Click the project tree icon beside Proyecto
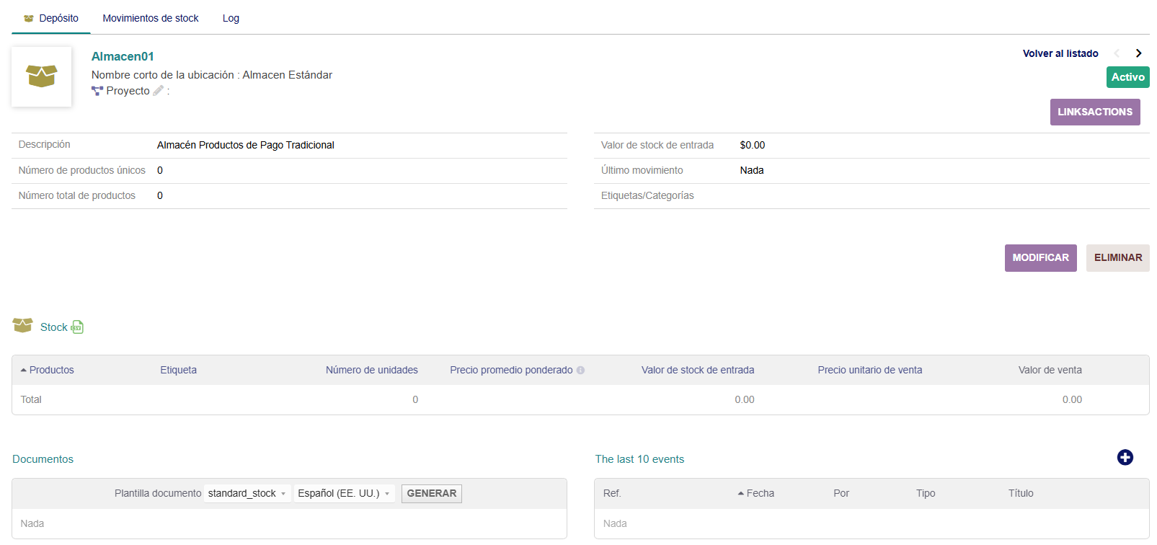This screenshot has width=1157, height=545. point(97,91)
